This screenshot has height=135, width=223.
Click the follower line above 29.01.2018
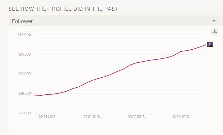point(91,81)
